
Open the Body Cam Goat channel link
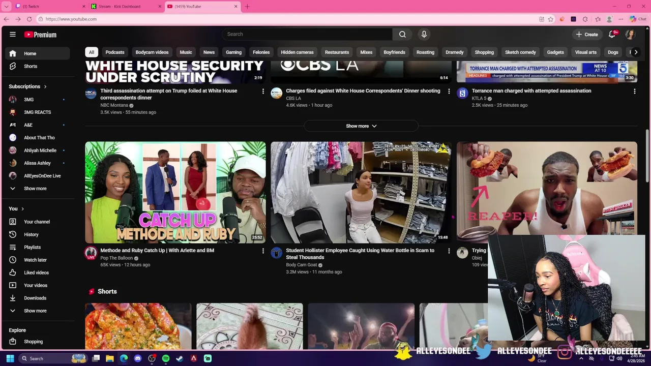coord(301,265)
